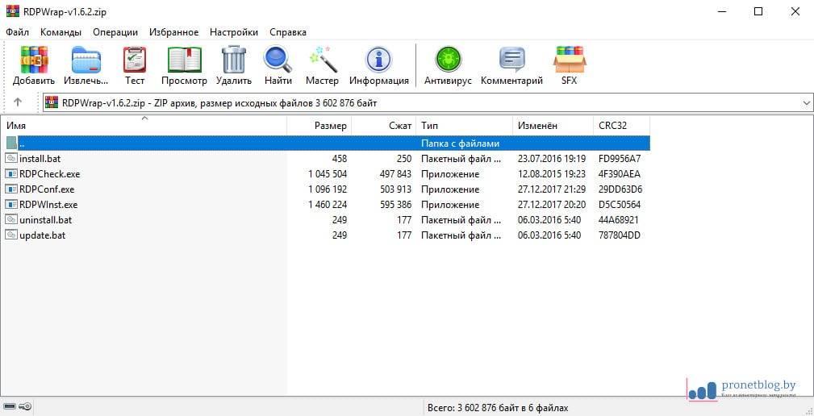This screenshot has width=814, height=416.
Task: Minimize the WinRAR window
Action: [722, 12]
